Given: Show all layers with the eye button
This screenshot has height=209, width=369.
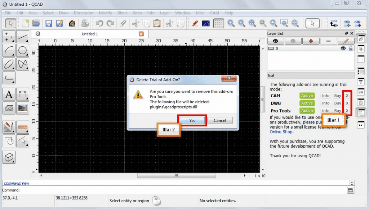Looking at the screenshot, I should (276, 41).
